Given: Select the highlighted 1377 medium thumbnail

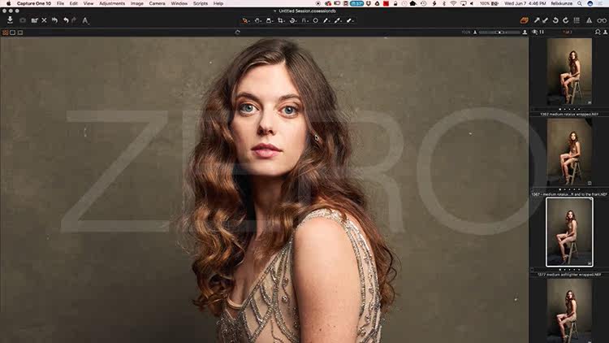Looking at the screenshot, I should click(569, 232).
